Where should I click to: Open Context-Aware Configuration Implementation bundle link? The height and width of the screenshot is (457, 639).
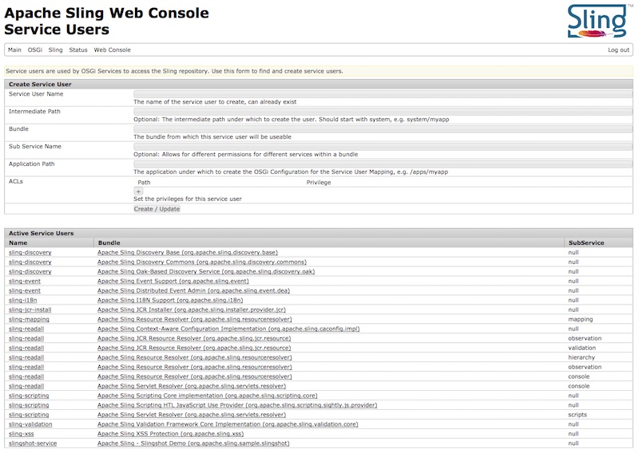228,329
